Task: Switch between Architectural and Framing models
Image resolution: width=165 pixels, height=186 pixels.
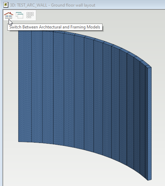Action: tap(9, 15)
